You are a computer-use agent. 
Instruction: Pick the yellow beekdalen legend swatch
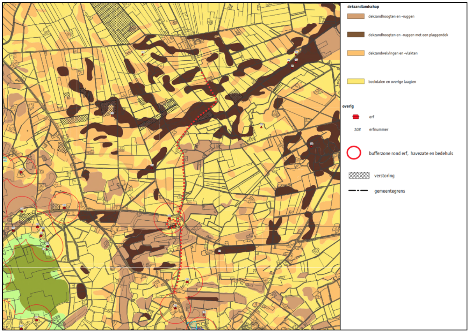point(355,81)
